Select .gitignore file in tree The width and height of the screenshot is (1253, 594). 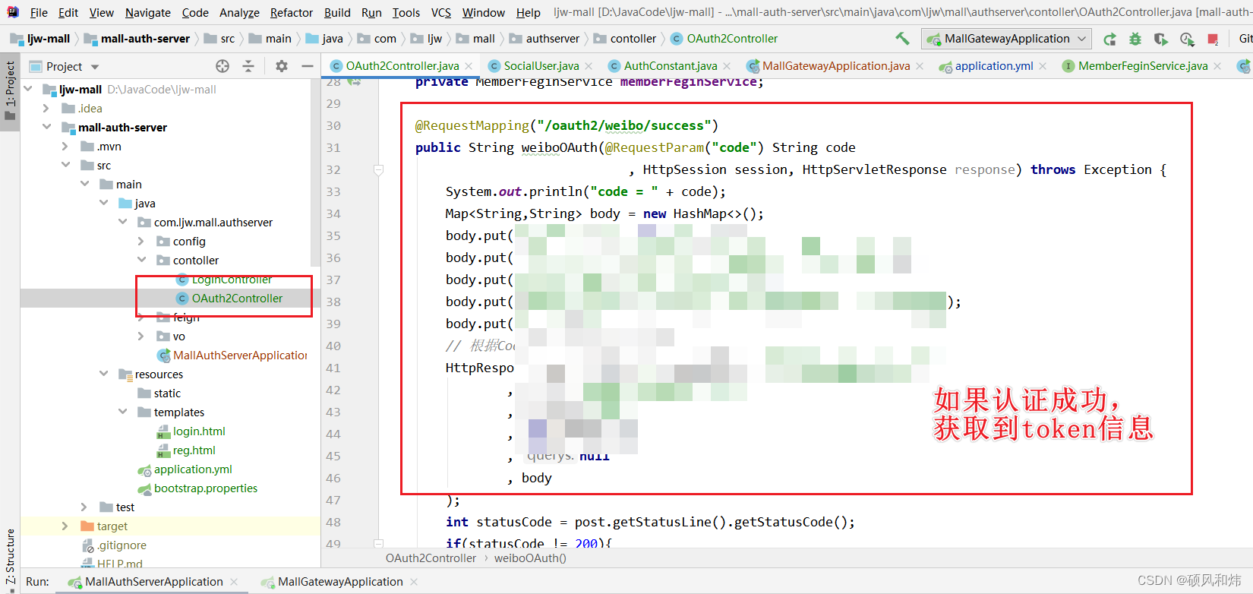[x=122, y=545]
